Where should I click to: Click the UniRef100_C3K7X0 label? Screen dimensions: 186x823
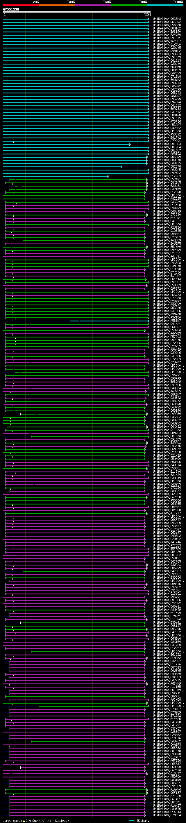point(167,202)
